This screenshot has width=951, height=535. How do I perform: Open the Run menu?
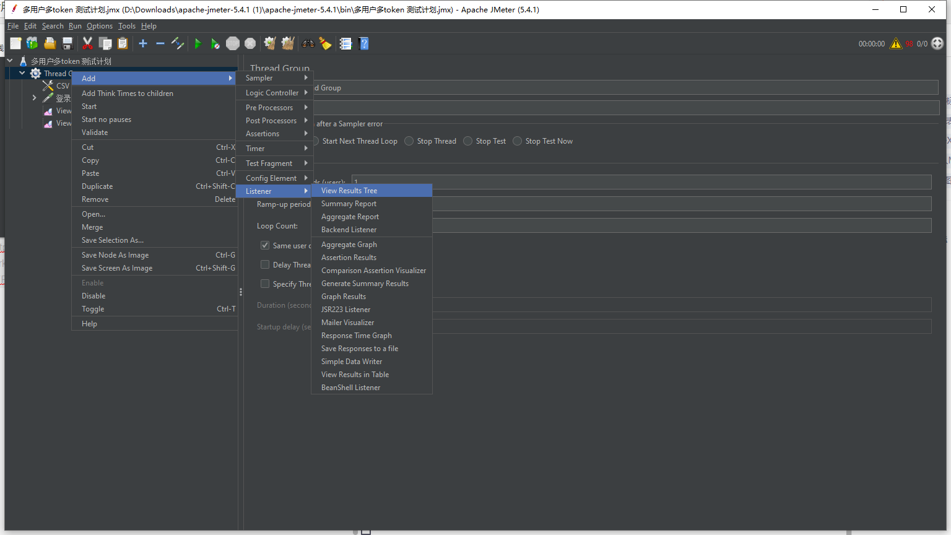75,26
